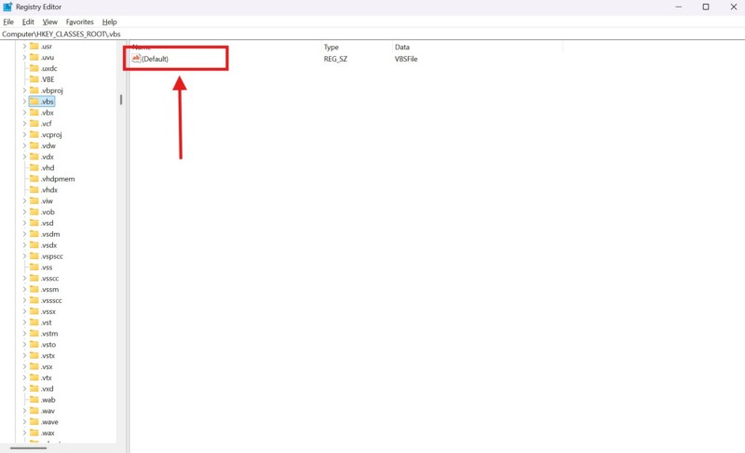
Task: Select the .vsto key label
Action: tap(48, 344)
